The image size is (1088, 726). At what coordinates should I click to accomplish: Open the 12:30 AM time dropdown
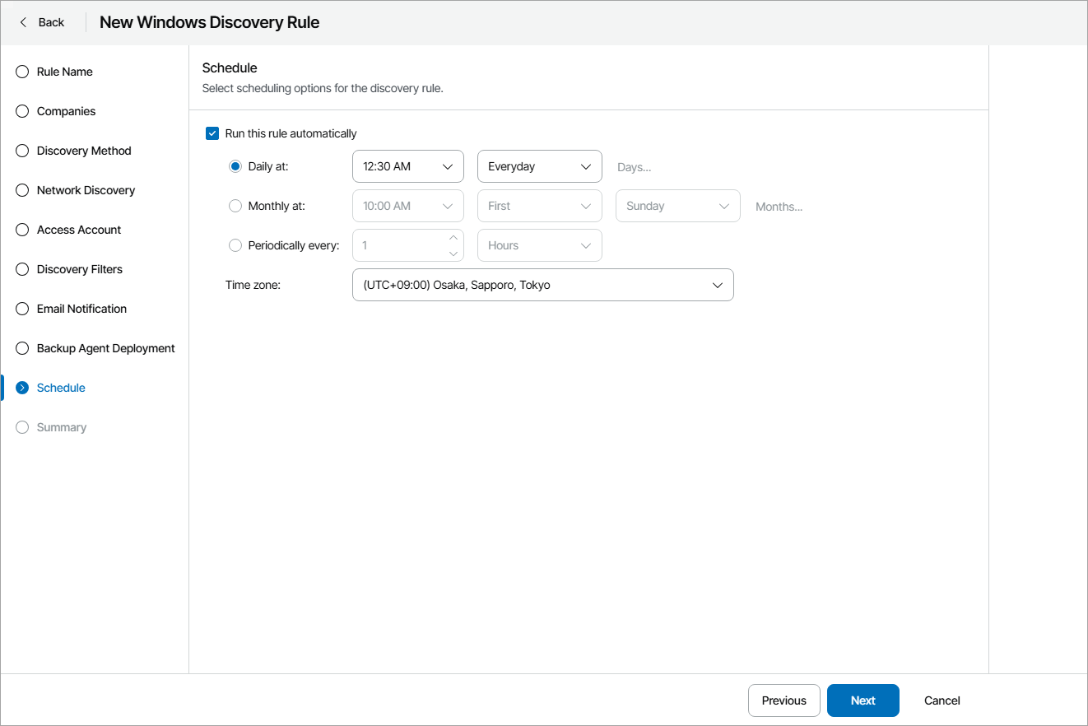[407, 166]
